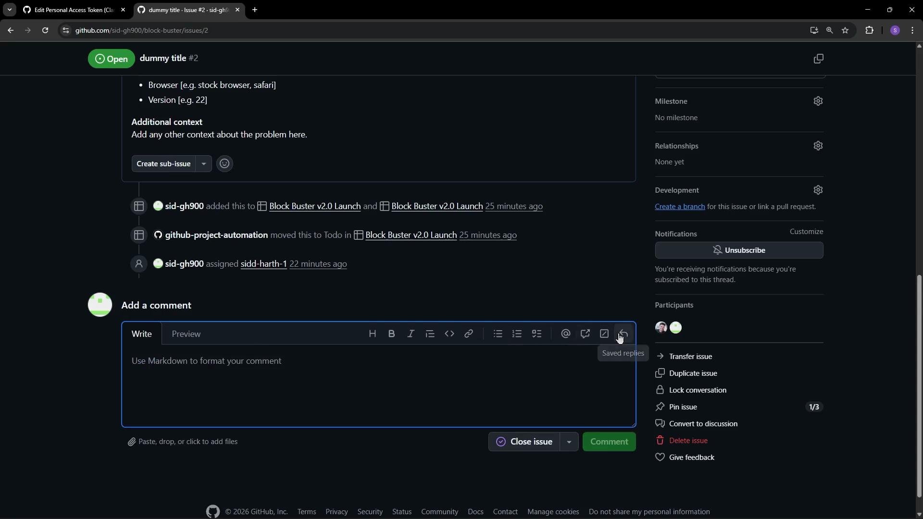Switch to the Preview tab

click(186, 334)
